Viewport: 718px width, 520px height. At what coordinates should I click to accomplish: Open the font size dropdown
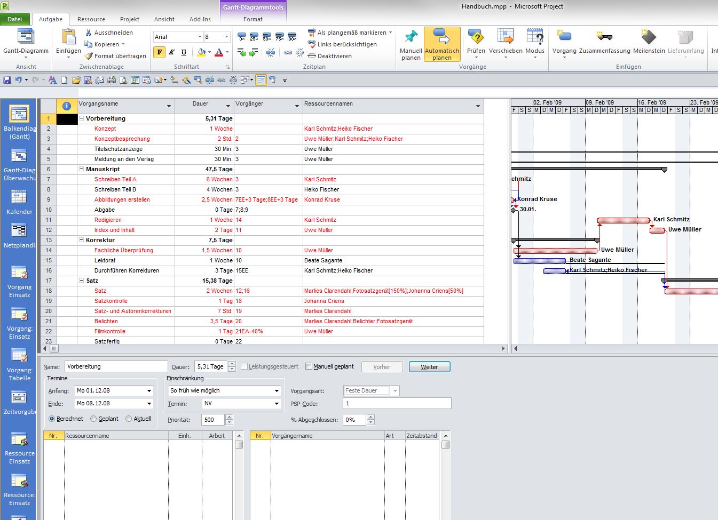pyautogui.click(x=226, y=37)
